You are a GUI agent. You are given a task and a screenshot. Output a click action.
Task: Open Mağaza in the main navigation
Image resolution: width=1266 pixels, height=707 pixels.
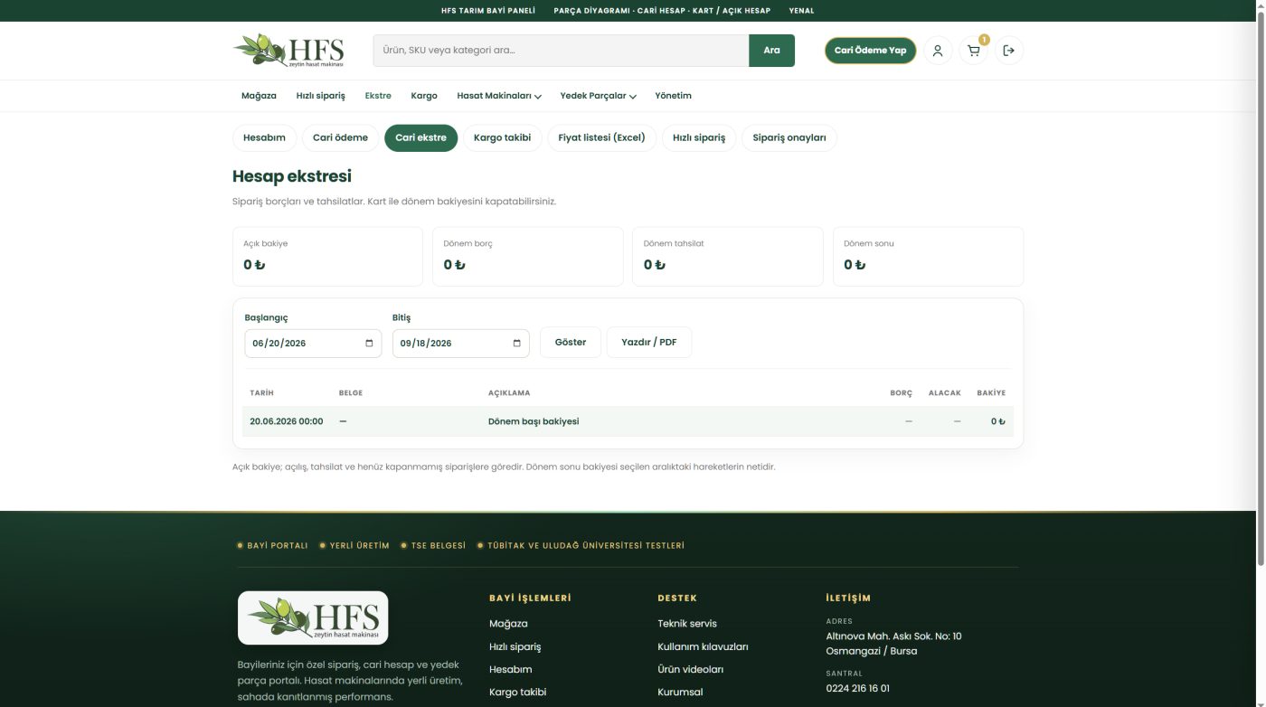click(259, 96)
